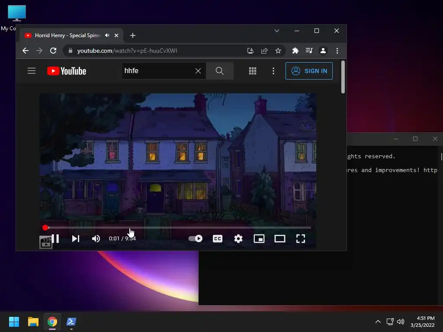
Task: Open video settings gear
Action: pos(238,239)
